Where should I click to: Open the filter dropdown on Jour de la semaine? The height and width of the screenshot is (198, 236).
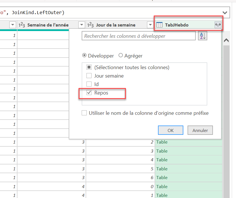click(150, 25)
